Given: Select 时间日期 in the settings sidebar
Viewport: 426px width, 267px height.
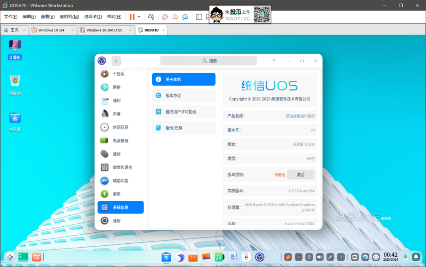Looking at the screenshot, I should click(x=121, y=127).
